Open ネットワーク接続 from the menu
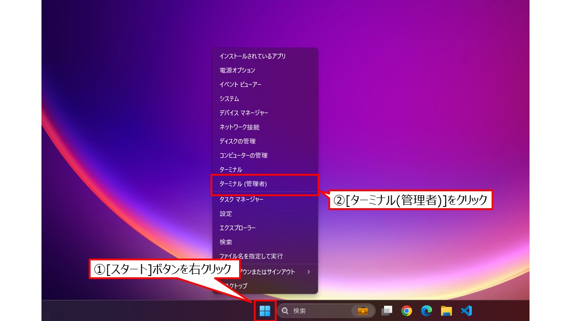Image resolution: width=571 pixels, height=321 pixels. tap(265, 127)
